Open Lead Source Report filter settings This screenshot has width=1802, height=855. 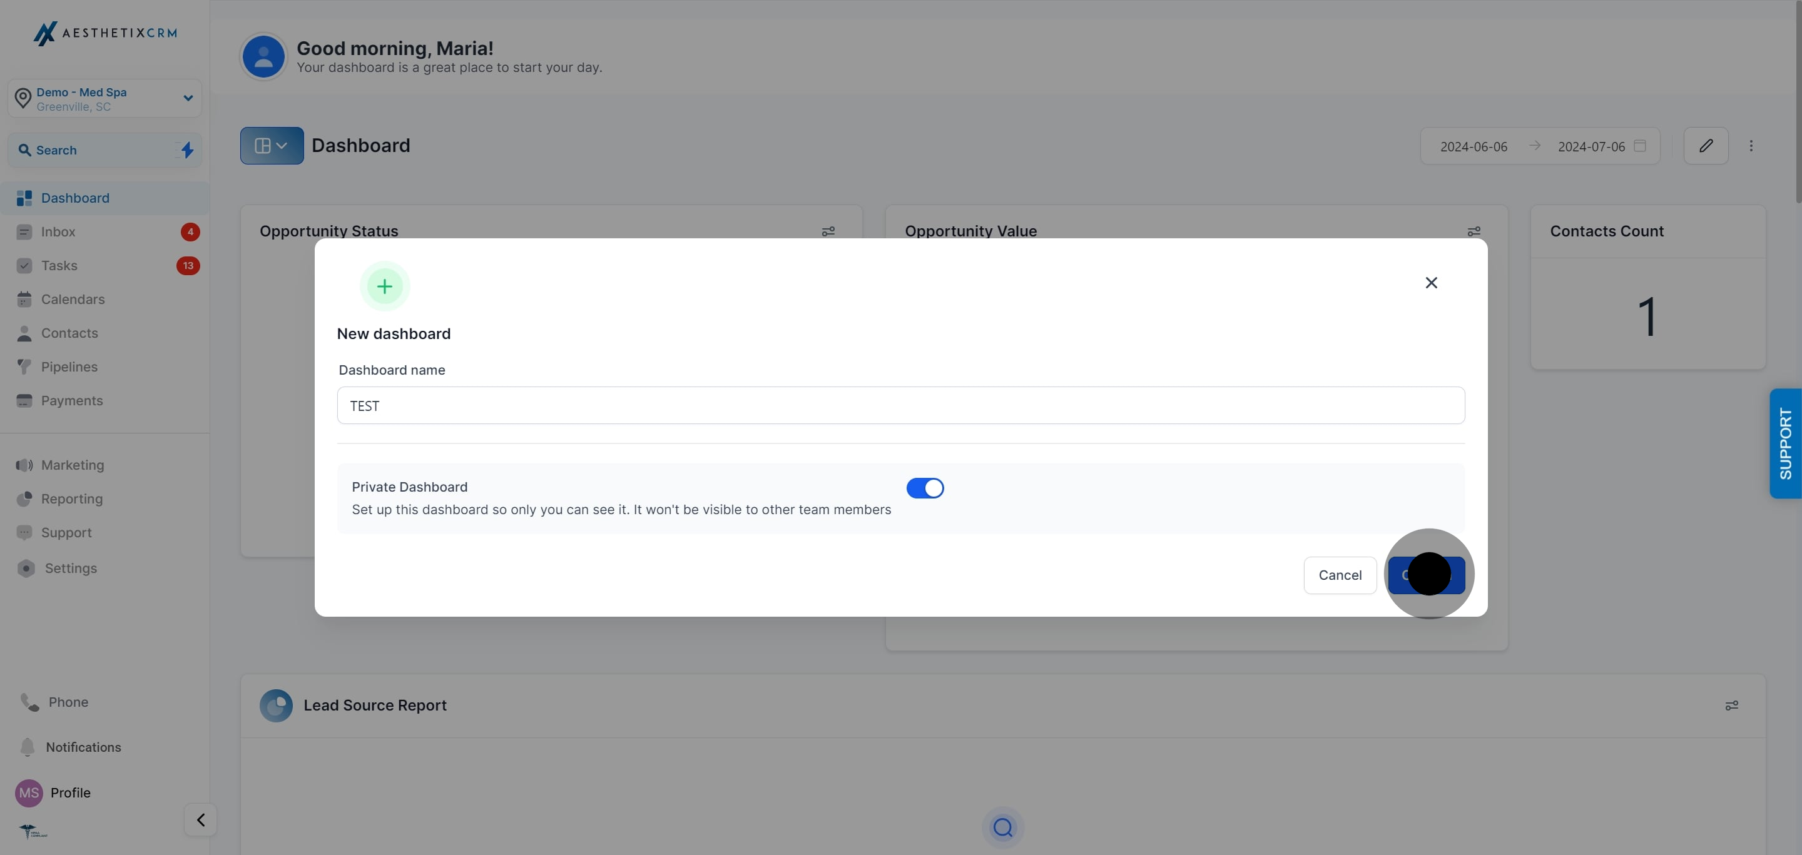pyautogui.click(x=1731, y=706)
